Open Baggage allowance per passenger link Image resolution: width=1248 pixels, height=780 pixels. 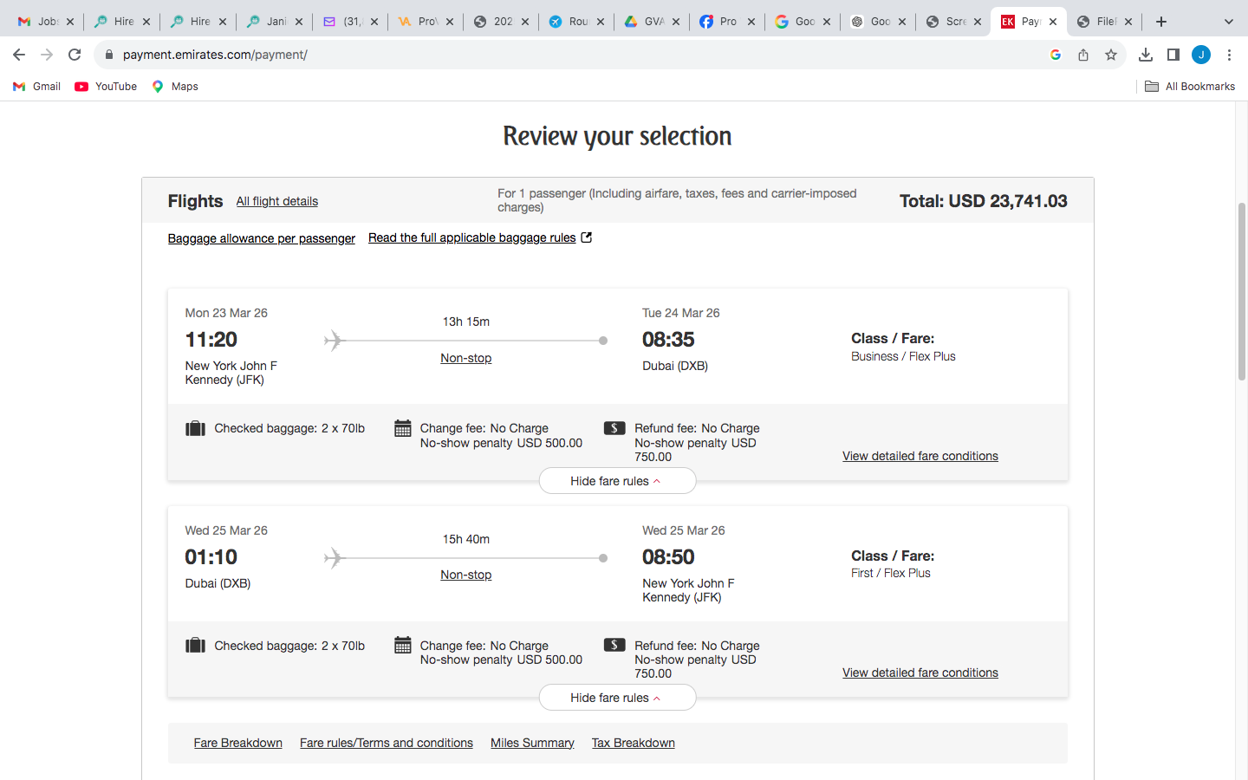point(262,238)
